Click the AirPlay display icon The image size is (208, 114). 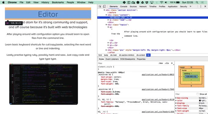(x=152, y=2)
